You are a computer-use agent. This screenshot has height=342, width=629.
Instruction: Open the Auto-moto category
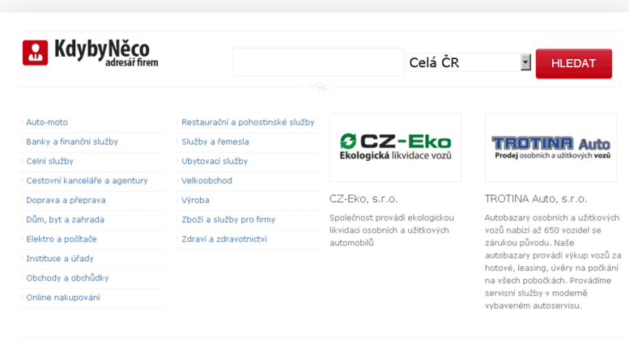pos(47,122)
